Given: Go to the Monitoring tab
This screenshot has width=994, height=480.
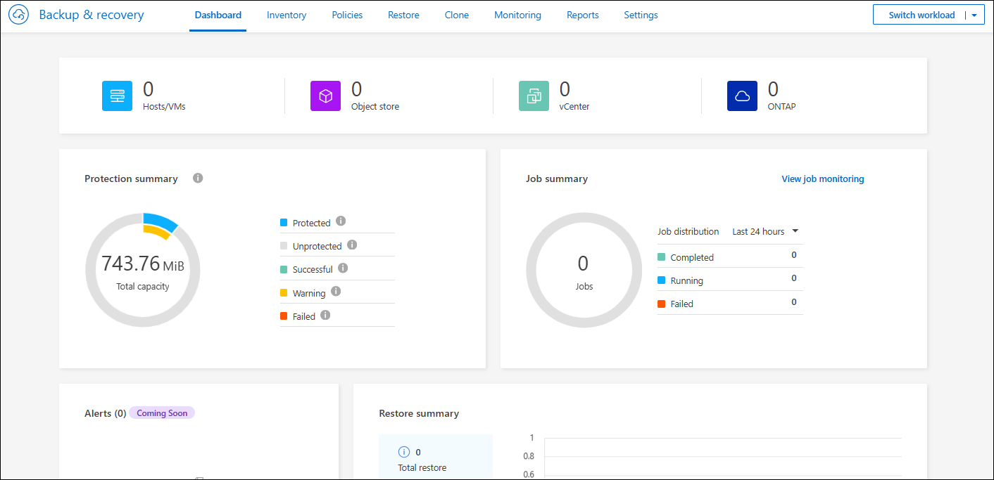Looking at the screenshot, I should click(x=517, y=15).
